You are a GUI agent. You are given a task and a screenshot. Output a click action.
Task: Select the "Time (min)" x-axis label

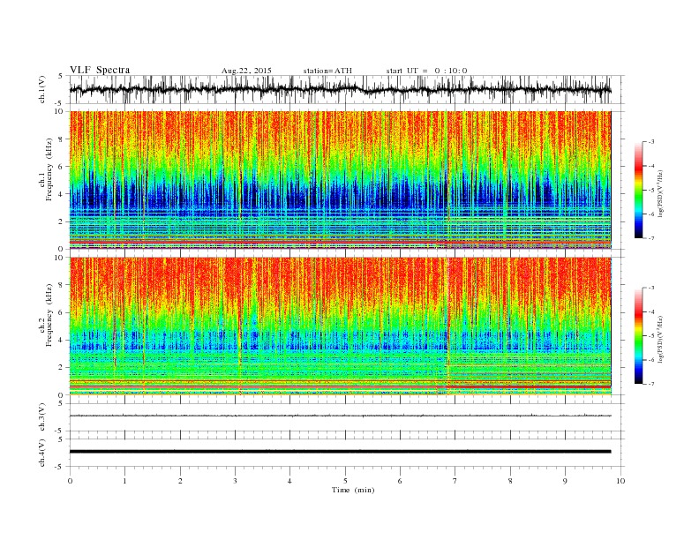click(x=353, y=490)
